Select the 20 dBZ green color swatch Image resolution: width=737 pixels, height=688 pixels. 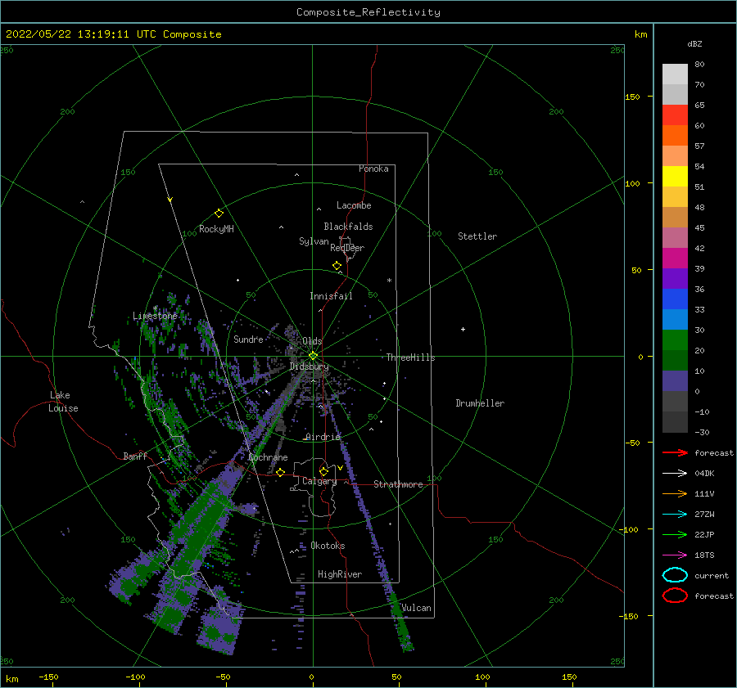point(675,340)
